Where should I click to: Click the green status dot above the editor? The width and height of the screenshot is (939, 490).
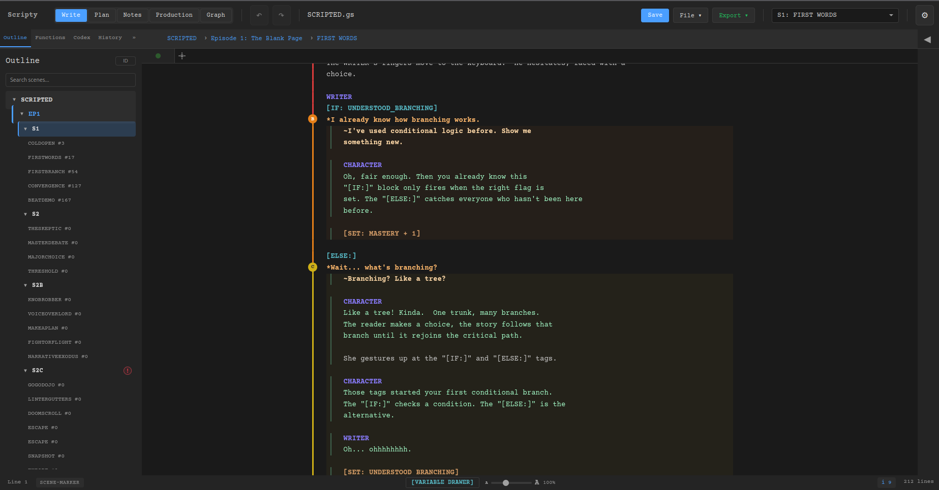pos(158,56)
